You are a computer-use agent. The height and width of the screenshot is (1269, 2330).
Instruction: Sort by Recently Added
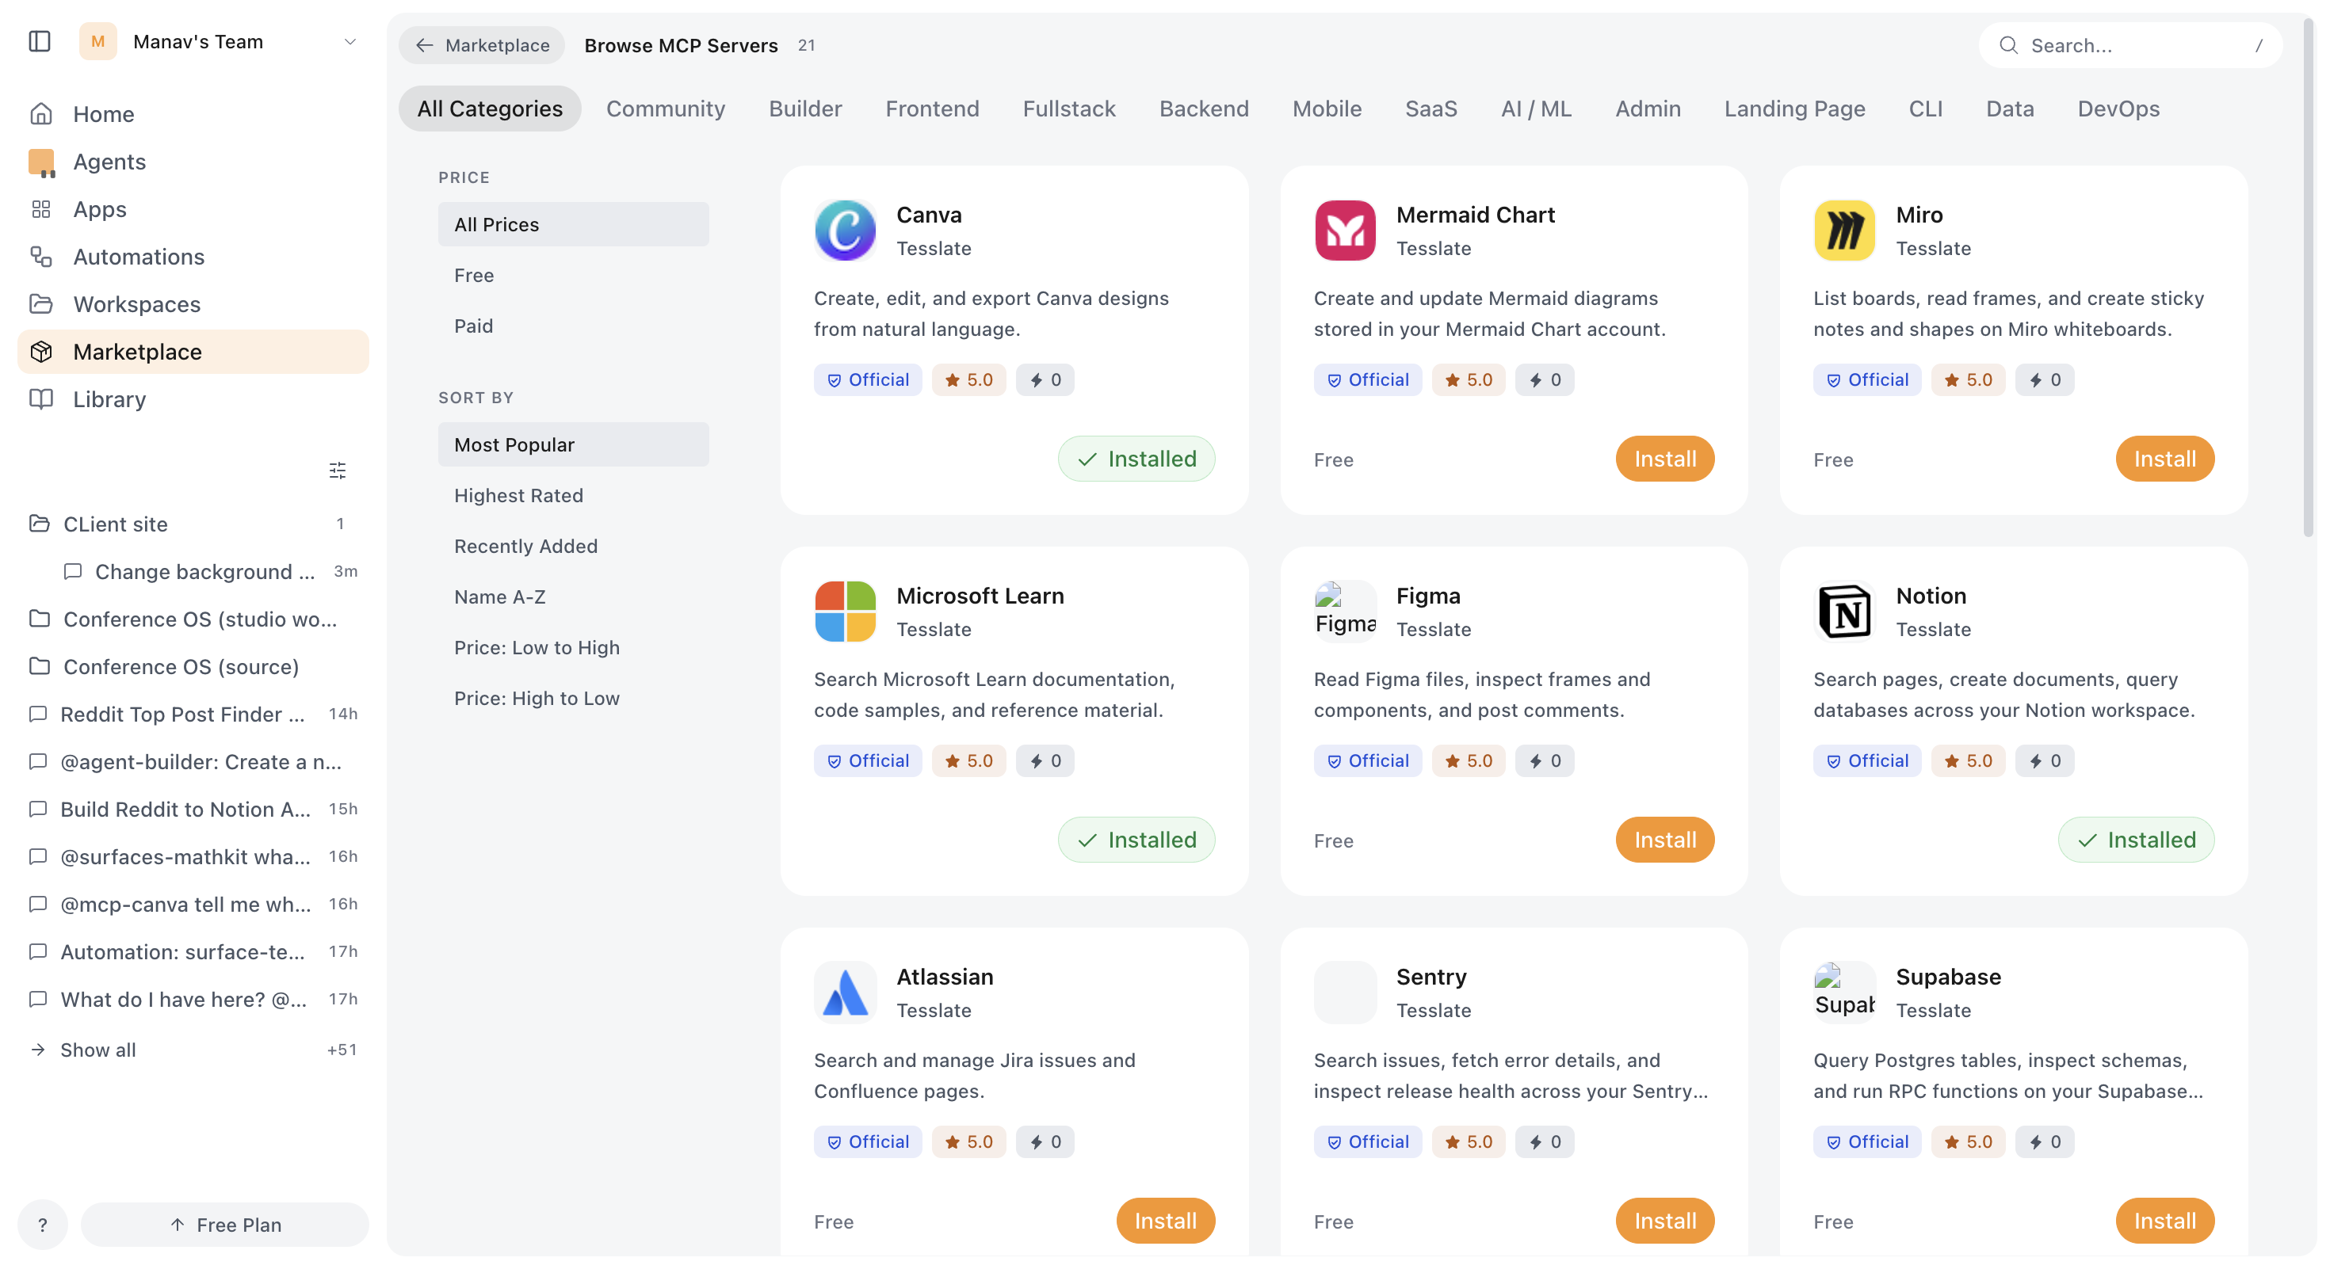click(x=574, y=546)
